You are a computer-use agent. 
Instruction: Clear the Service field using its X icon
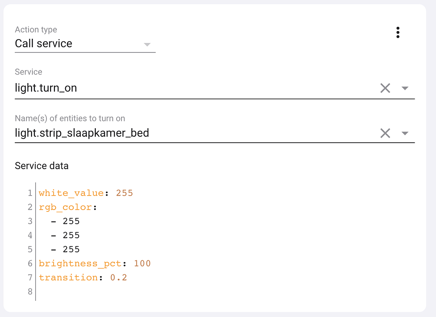385,88
